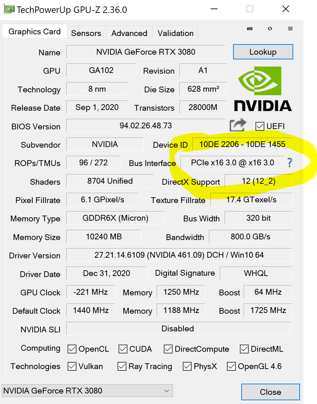Click the Die Size field 628 mm²
Viewport: 317px width, 404px height.
click(x=203, y=89)
